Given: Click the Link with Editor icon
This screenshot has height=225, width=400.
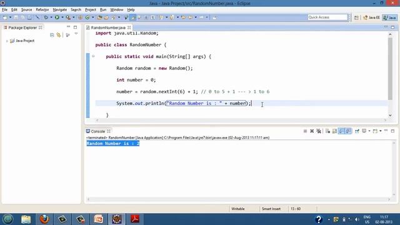Looking at the screenshot, I should (59, 35).
